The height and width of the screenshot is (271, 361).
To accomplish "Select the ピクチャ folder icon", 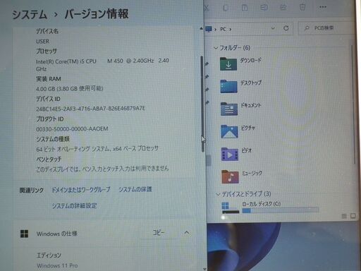I will coord(229,131).
